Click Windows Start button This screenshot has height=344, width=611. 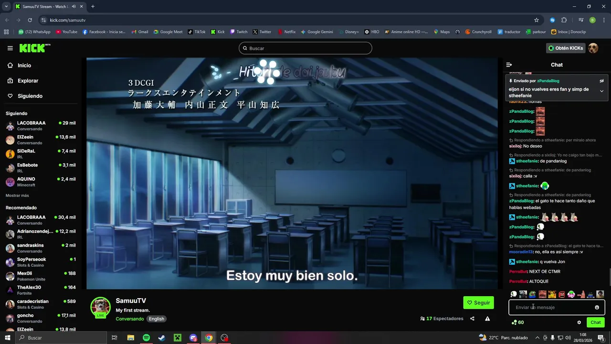tap(8, 338)
